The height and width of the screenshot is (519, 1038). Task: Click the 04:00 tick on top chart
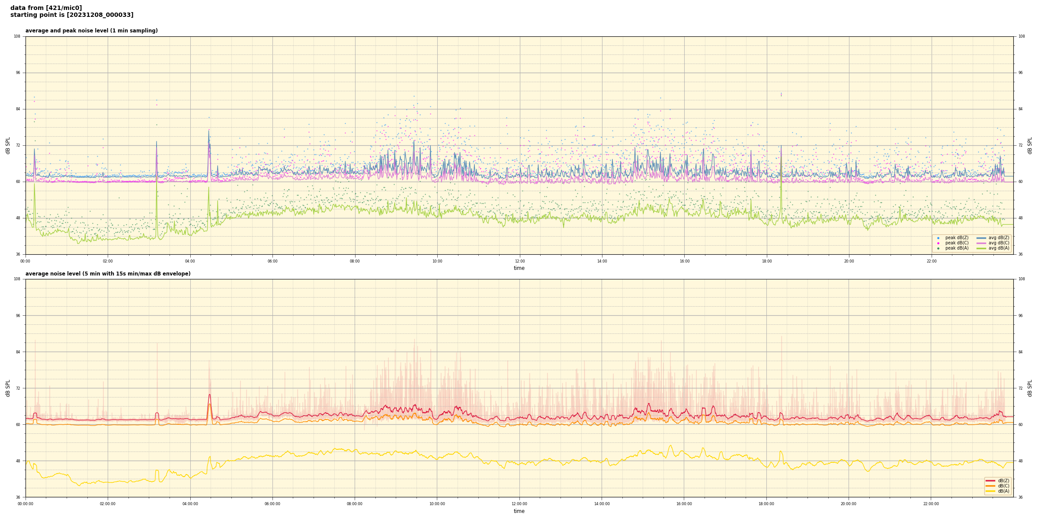coord(190,261)
